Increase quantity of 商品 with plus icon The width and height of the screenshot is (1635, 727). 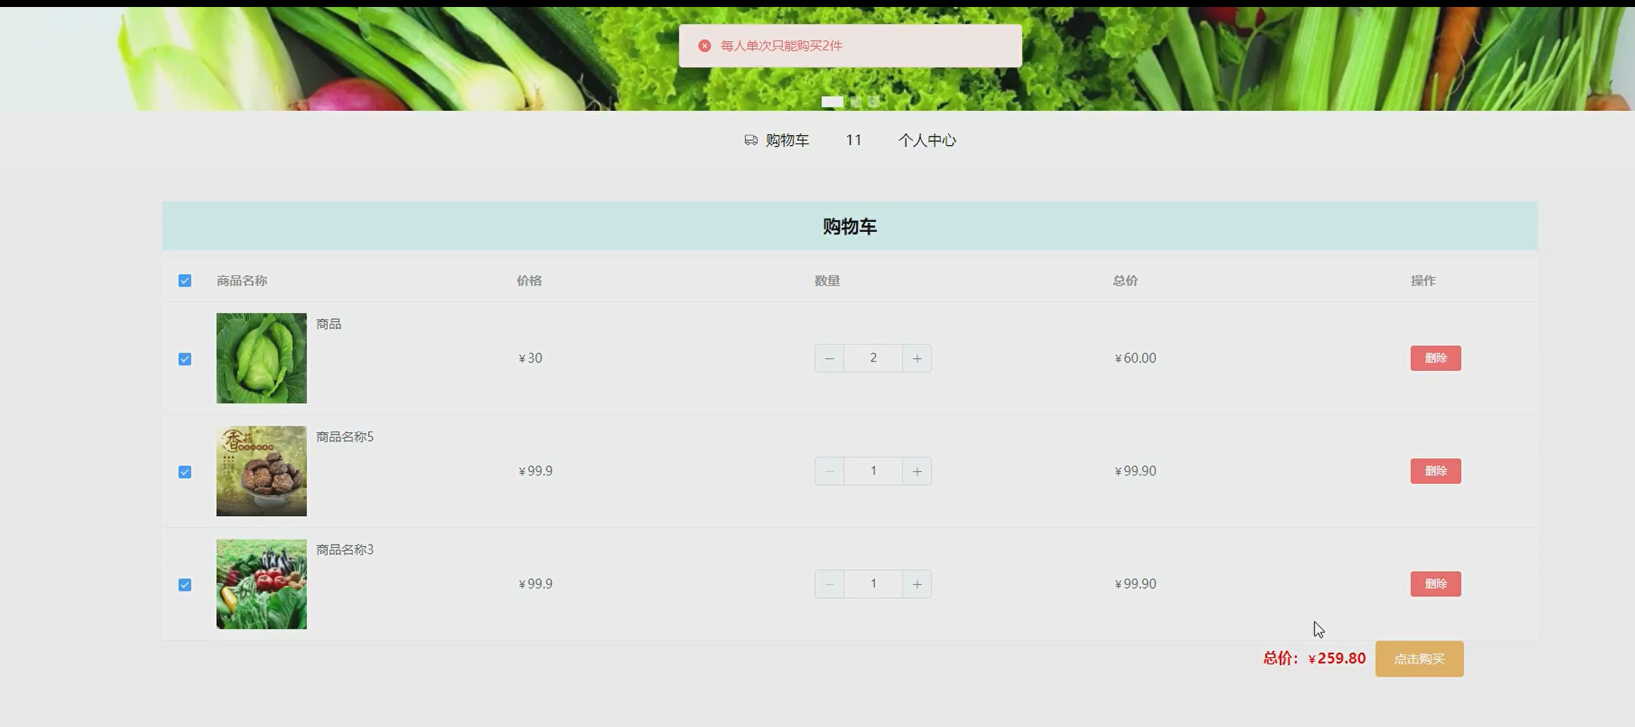(917, 358)
